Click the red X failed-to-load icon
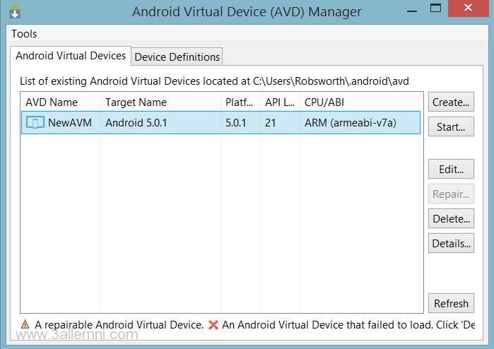Image resolution: width=494 pixels, height=349 pixels. 213,325
